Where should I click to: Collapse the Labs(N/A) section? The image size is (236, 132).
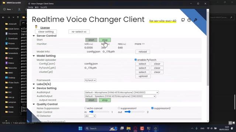[x=34, y=84]
